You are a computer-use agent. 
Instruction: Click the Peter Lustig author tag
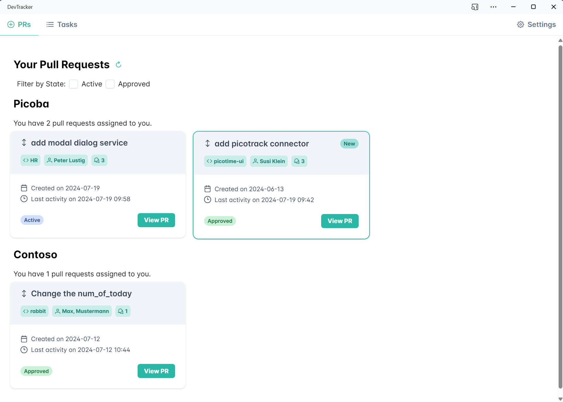click(x=66, y=160)
